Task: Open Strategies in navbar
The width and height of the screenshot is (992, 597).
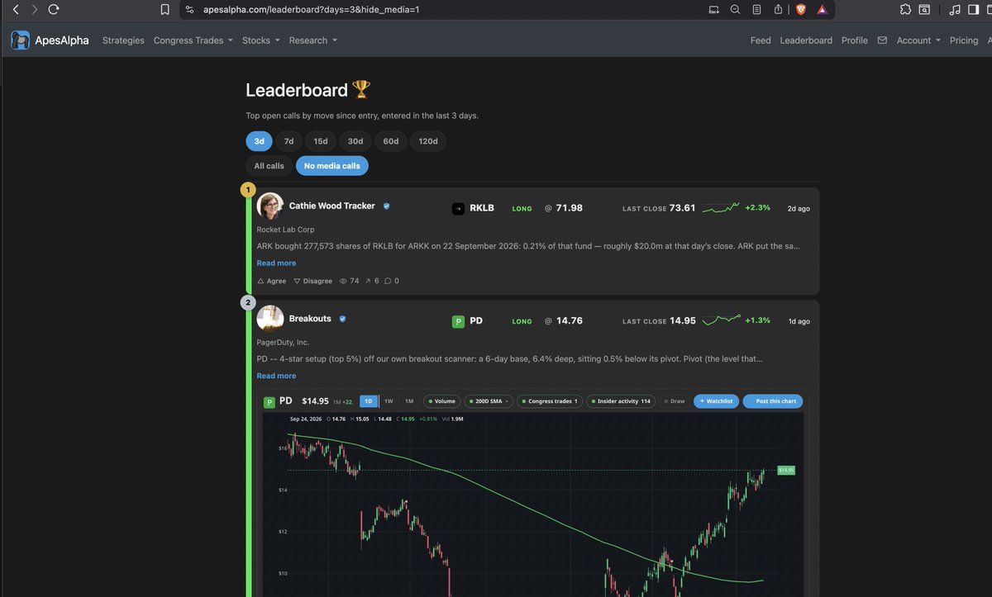Action: [x=123, y=40]
